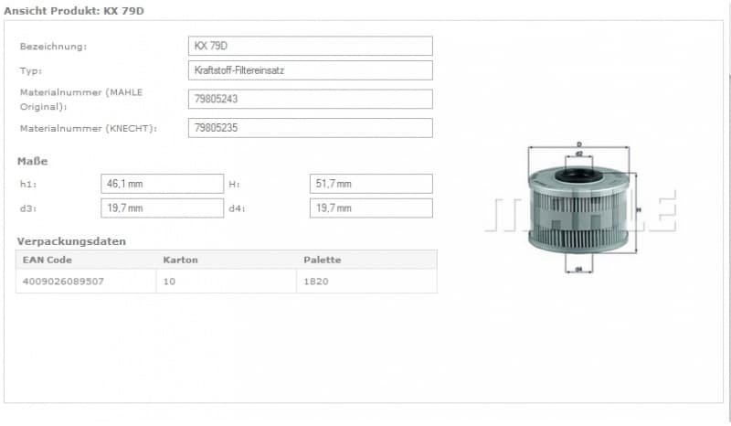This screenshot has width=731, height=426.
Task: Click the d4: label
Action: [x=237, y=208]
